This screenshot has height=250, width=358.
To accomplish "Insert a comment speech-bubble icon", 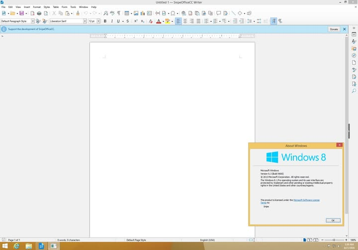I will coord(218,13).
